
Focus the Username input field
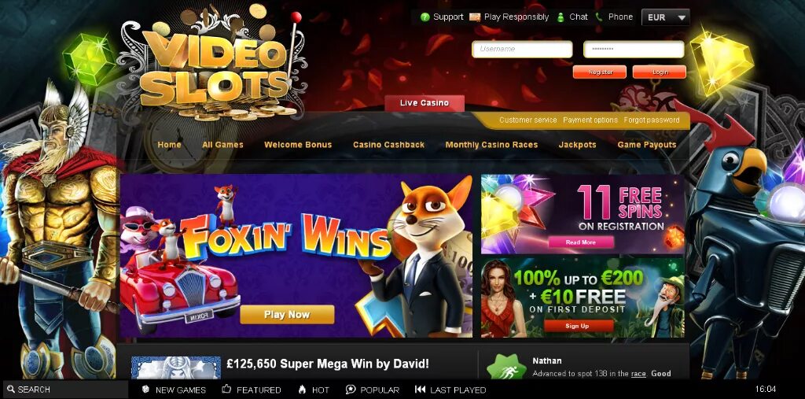[x=522, y=50]
